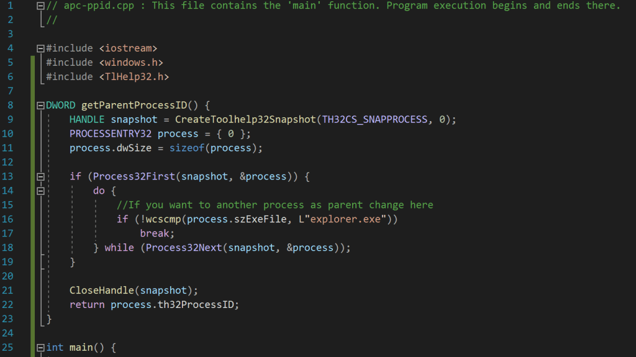Collapse the int main function
Screen dimensions: 636x357
tap(40, 348)
